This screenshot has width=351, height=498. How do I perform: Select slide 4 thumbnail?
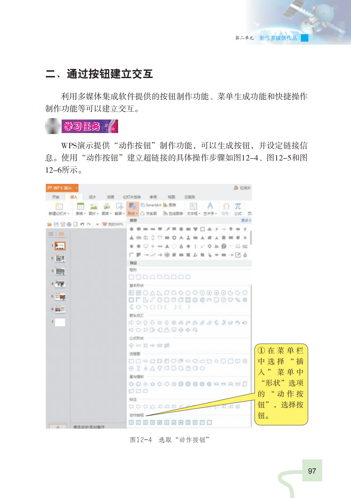[x=60, y=284]
